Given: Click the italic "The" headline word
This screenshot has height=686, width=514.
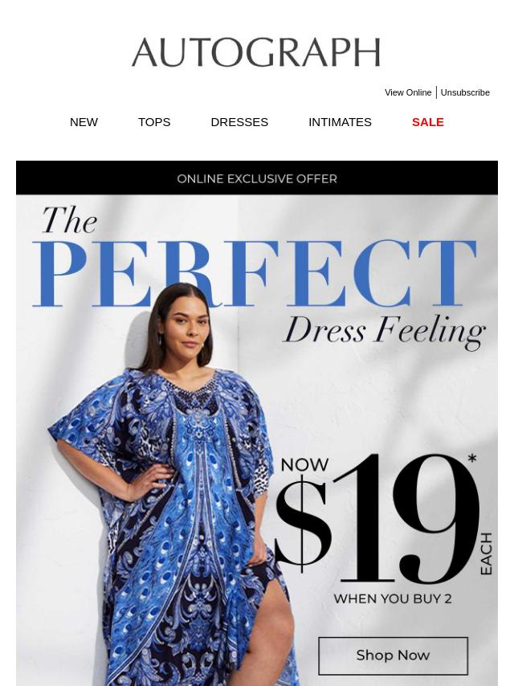Looking at the screenshot, I should 70,220.
